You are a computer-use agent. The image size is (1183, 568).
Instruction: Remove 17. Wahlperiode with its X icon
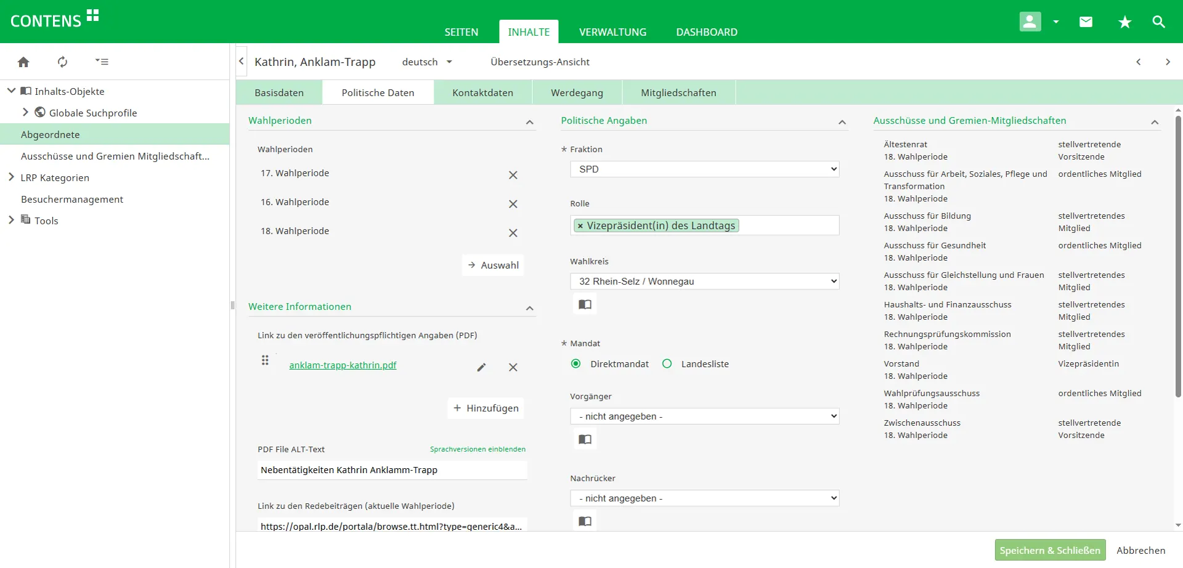(513, 175)
